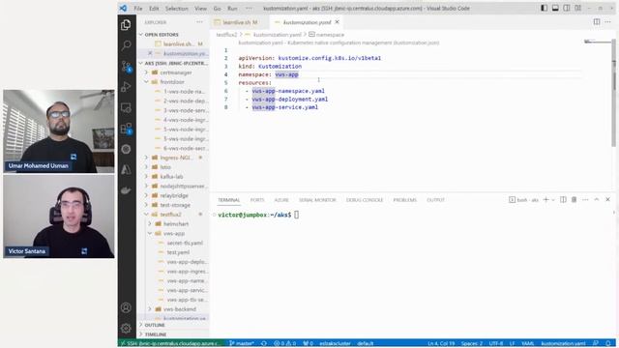Click the UTF-8 encoding status item
This screenshot has height=348, width=619.
[x=496, y=343]
